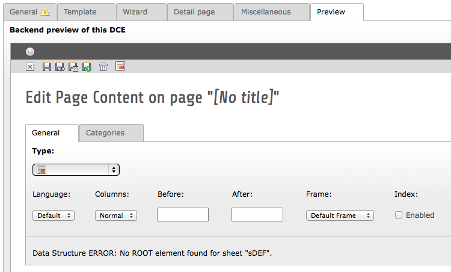
Task: Click the save and close icon
Action: [x=73, y=67]
